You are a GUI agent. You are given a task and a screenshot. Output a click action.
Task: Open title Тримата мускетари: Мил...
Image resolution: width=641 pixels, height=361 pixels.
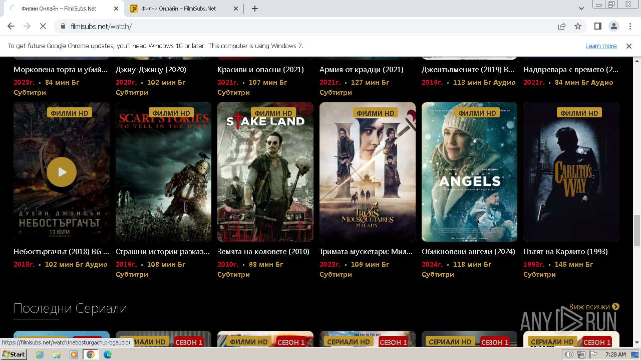[x=366, y=252]
